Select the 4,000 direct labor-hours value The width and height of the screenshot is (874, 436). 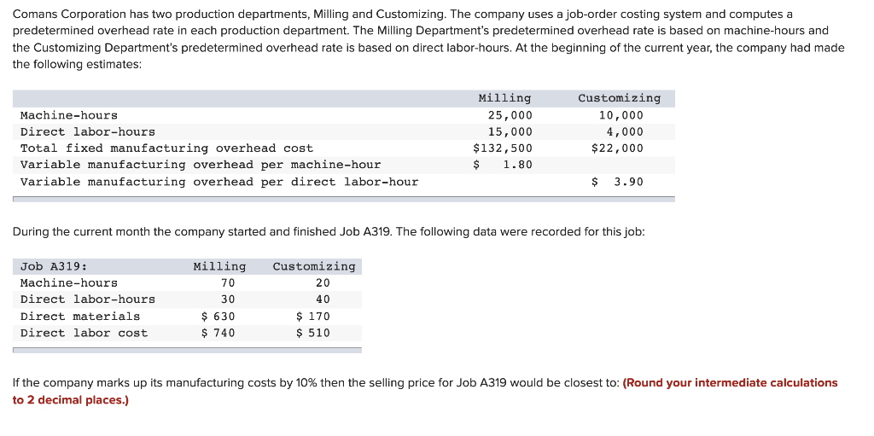[x=624, y=132]
